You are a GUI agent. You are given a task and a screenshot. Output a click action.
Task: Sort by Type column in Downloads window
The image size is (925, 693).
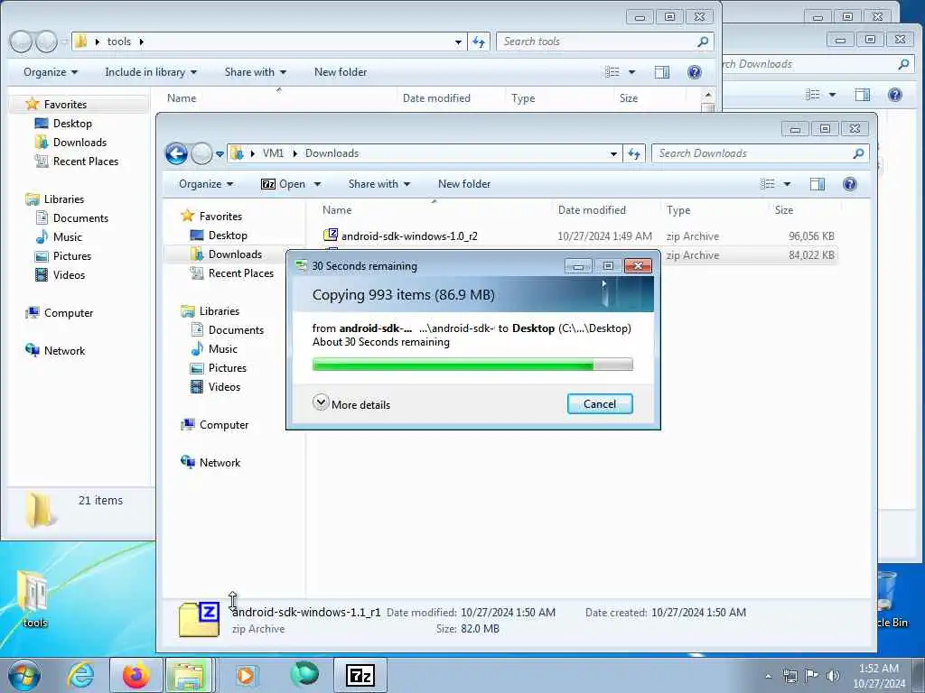point(678,210)
